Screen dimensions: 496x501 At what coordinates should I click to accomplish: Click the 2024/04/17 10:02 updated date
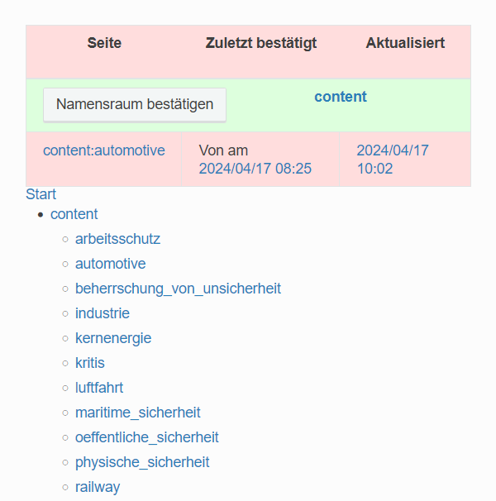(392, 160)
